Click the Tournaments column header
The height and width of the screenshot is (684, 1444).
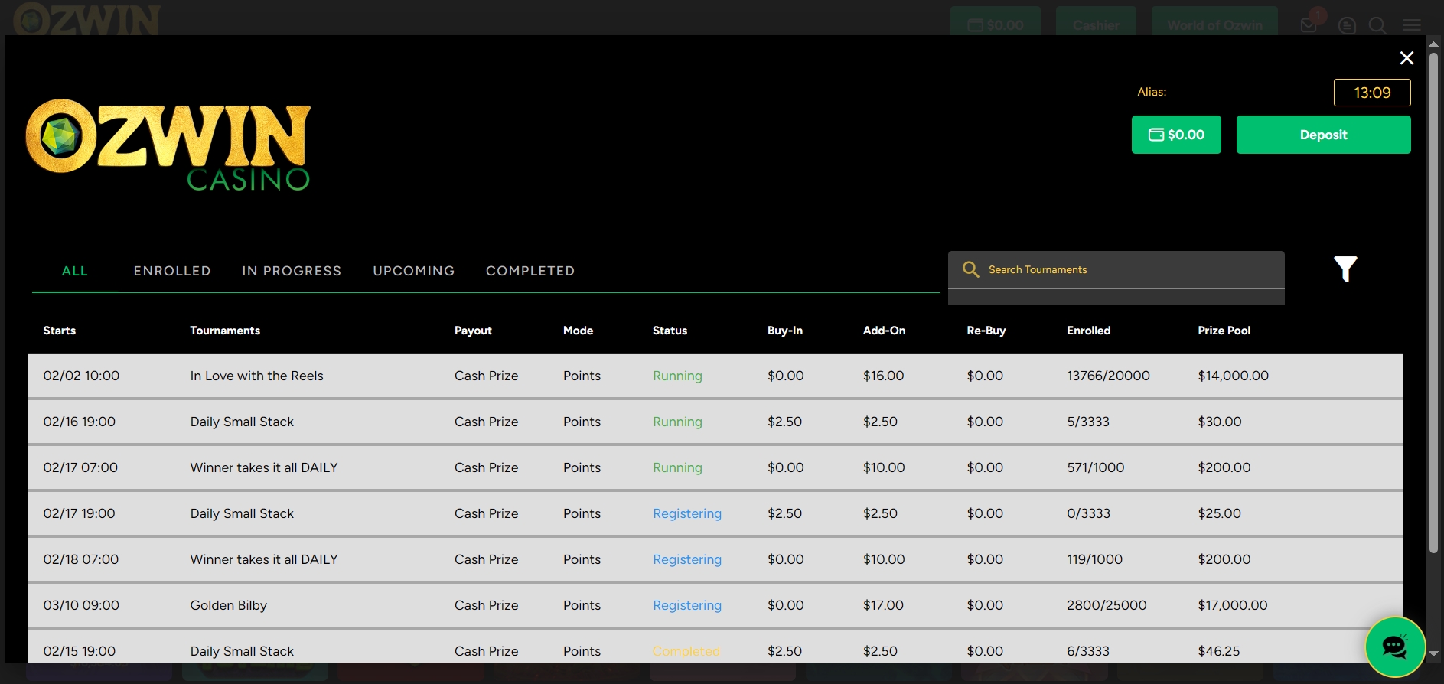(x=225, y=331)
